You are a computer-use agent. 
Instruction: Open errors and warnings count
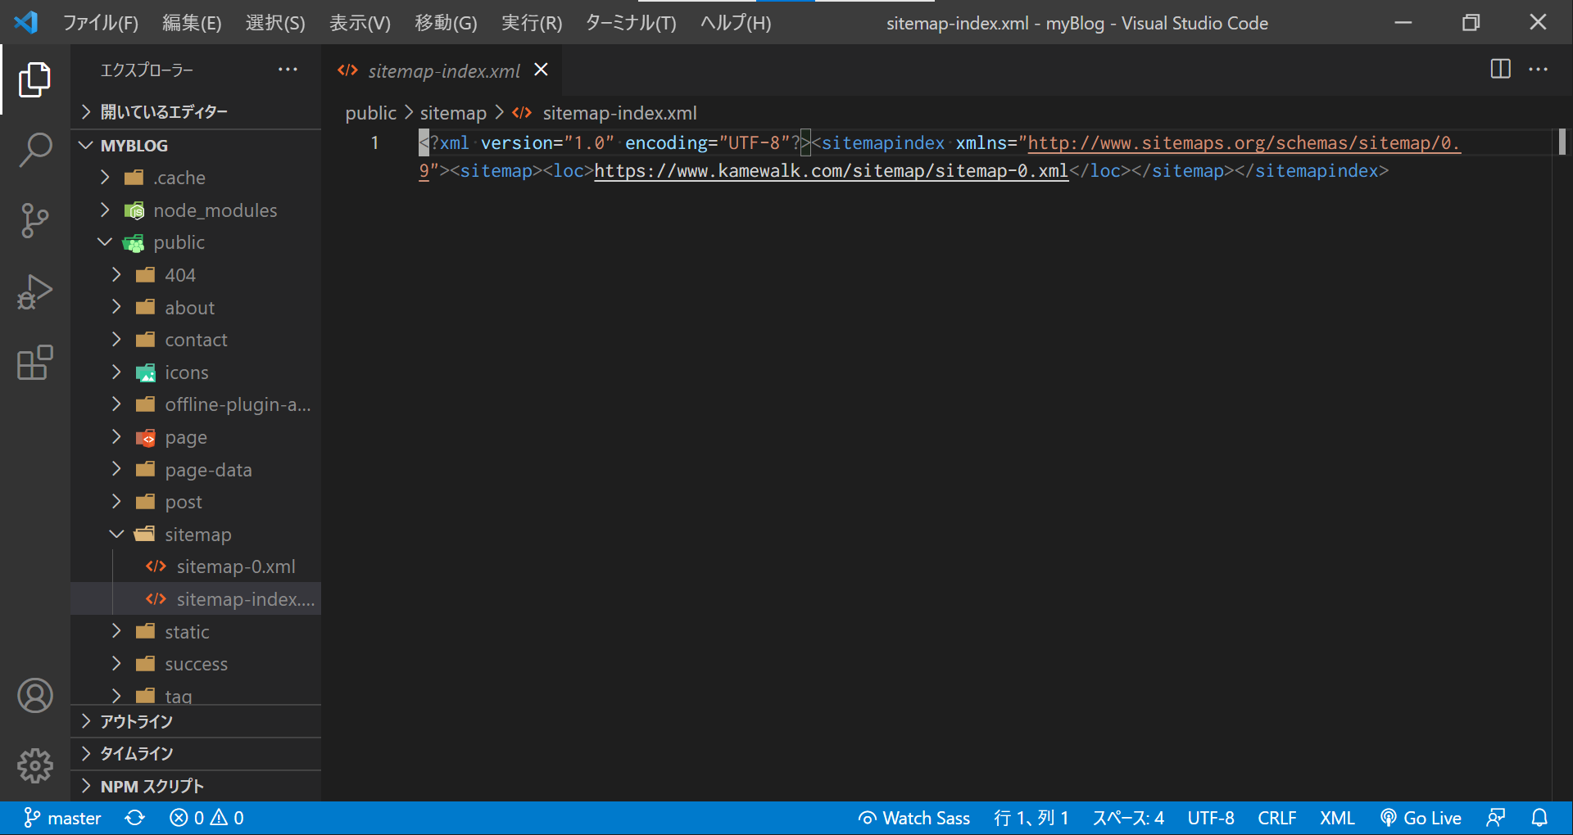pos(206,818)
